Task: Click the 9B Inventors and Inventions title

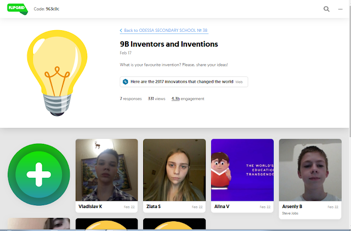Action: pos(169,44)
